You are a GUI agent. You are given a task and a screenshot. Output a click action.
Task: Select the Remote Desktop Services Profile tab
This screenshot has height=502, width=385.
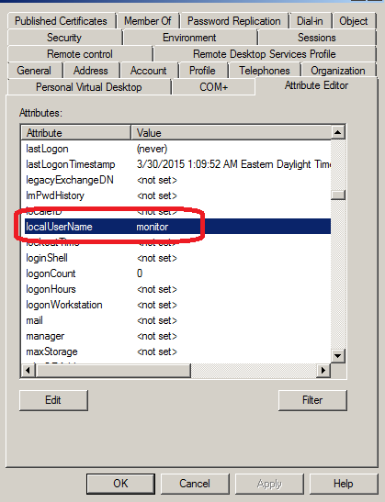tap(264, 54)
